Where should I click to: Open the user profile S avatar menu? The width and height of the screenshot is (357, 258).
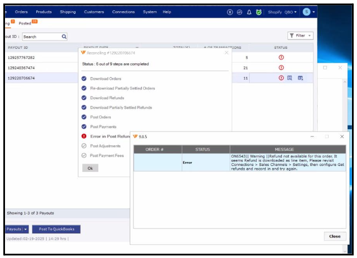coord(308,12)
